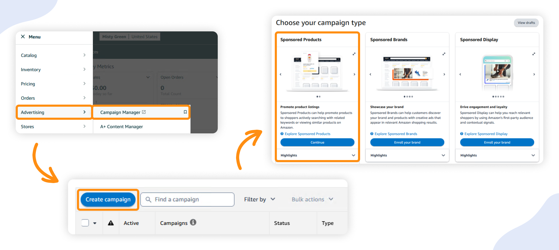
Task: Select all campaigns with the header checkbox
Action: coord(85,223)
